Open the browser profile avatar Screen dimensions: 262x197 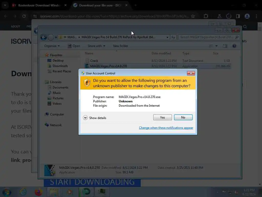[x=247, y=16]
